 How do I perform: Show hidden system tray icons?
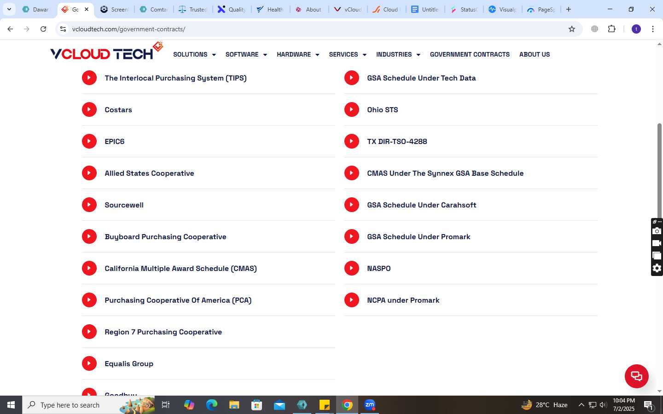coord(581,405)
